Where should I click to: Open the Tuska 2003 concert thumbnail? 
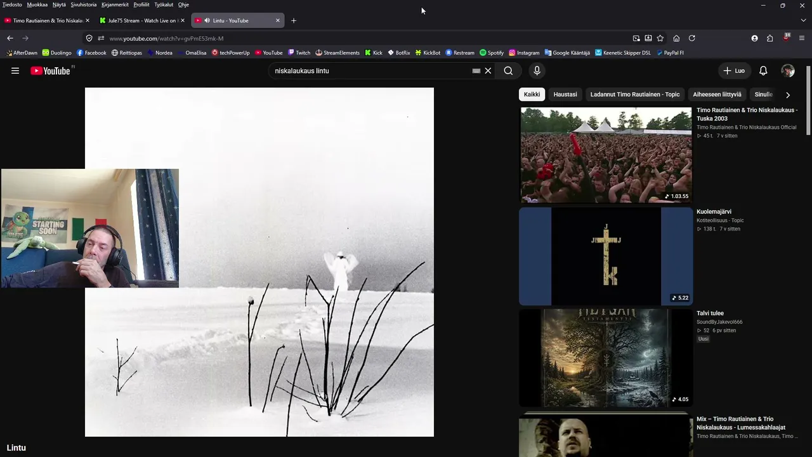[606, 155]
